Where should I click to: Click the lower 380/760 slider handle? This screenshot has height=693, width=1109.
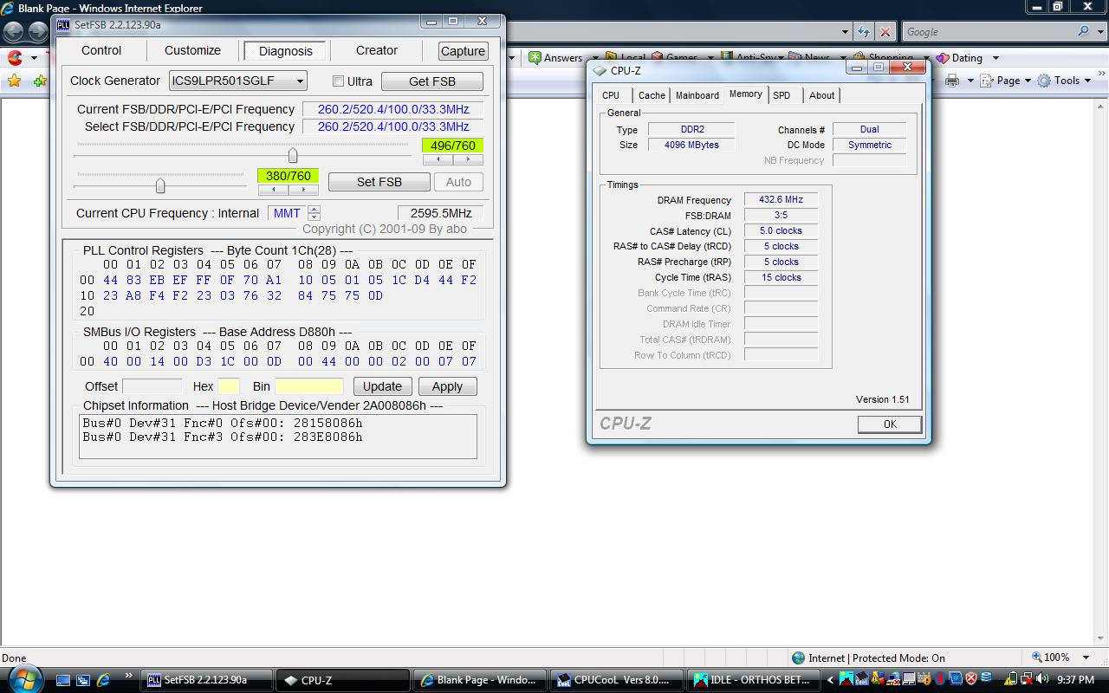(160, 185)
